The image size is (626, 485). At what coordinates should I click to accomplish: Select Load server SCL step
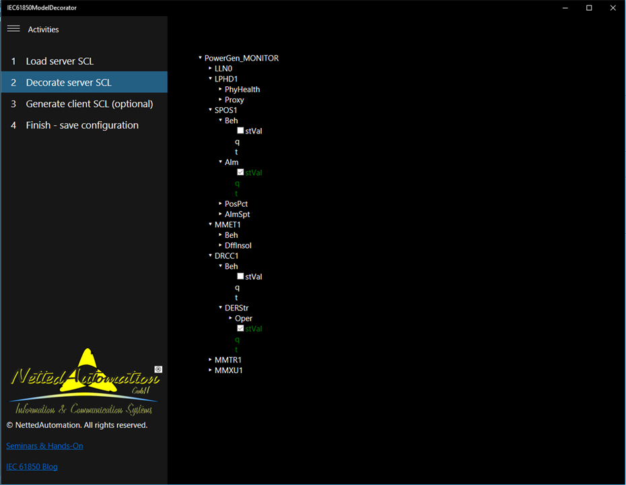pyautogui.click(x=84, y=61)
